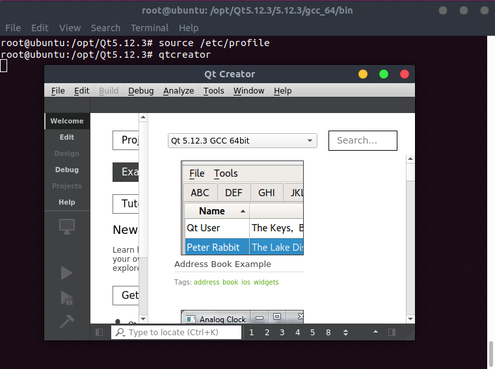The width and height of the screenshot is (495, 369).
Task: Click the examples Search field
Action: 363,141
